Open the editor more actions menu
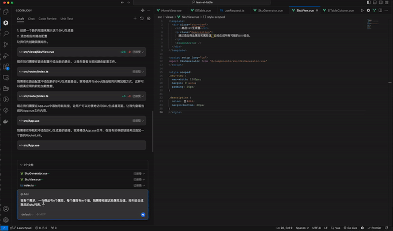The height and width of the screenshot is (231, 393). (386, 10)
